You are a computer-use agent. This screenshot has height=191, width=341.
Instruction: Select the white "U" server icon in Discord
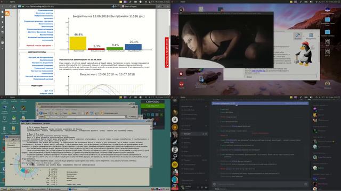click(x=175, y=119)
